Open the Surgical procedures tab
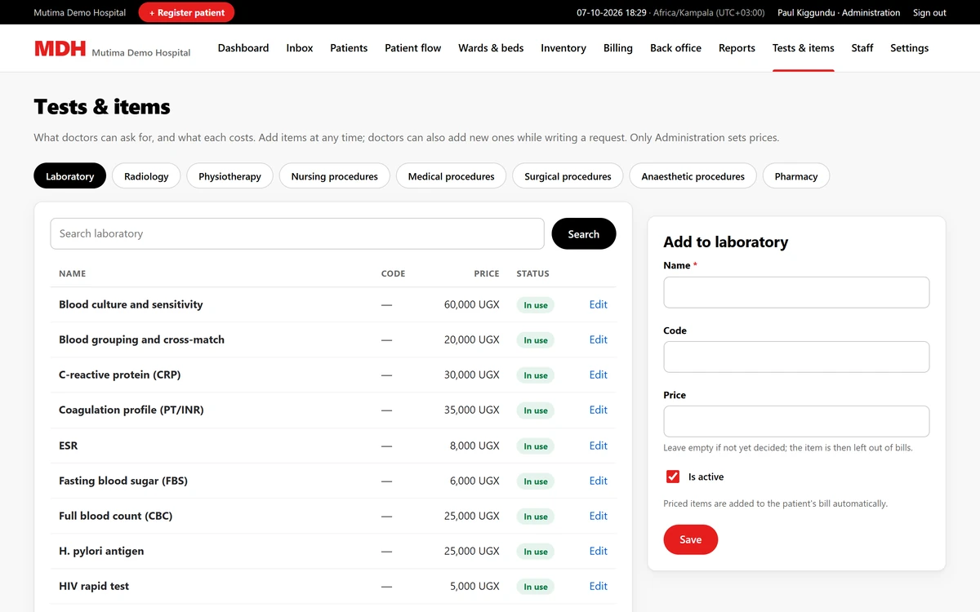 tap(568, 176)
